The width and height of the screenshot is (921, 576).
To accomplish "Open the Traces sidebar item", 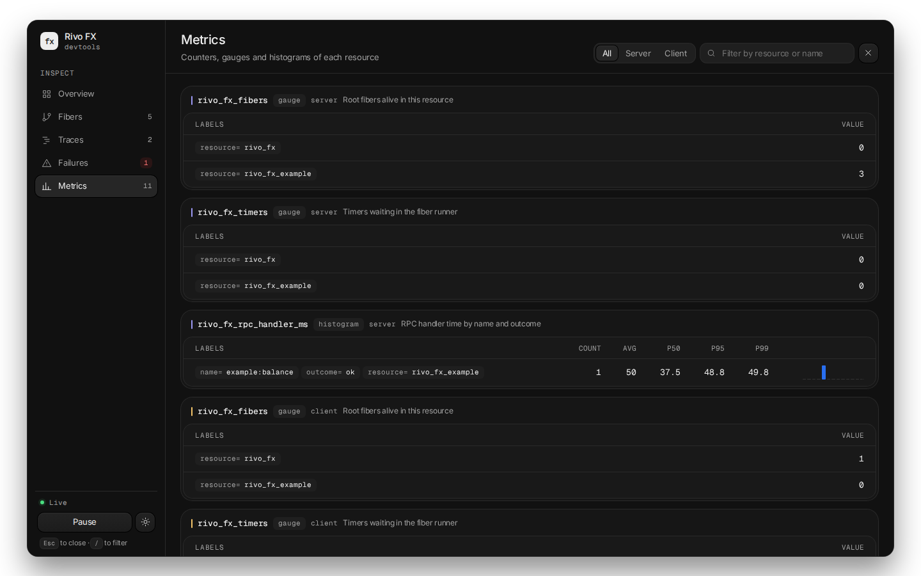I will click(x=96, y=140).
